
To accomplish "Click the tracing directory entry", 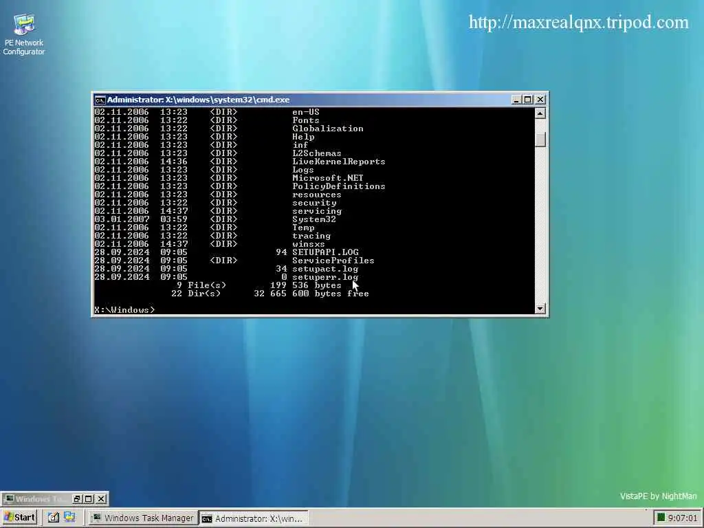I will click(x=311, y=236).
